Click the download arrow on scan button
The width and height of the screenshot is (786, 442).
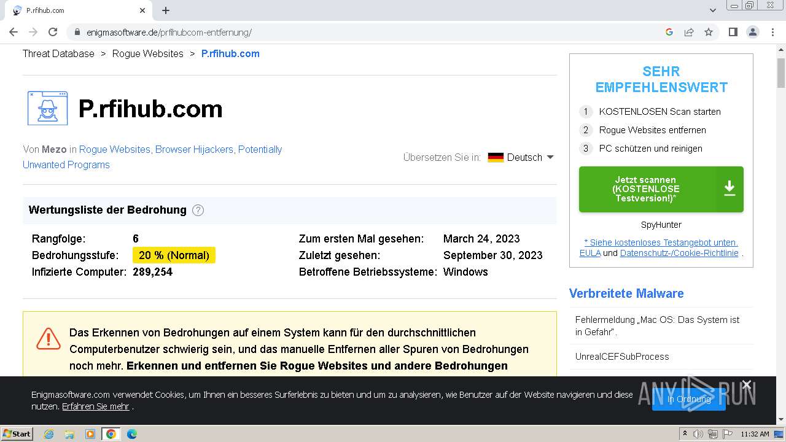point(730,189)
